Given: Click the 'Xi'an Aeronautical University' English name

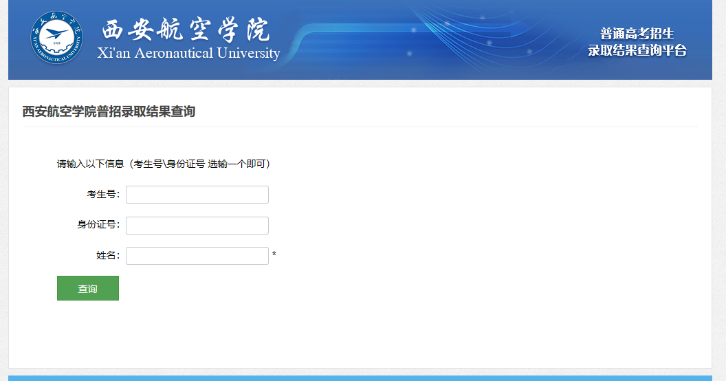Looking at the screenshot, I should point(188,53).
